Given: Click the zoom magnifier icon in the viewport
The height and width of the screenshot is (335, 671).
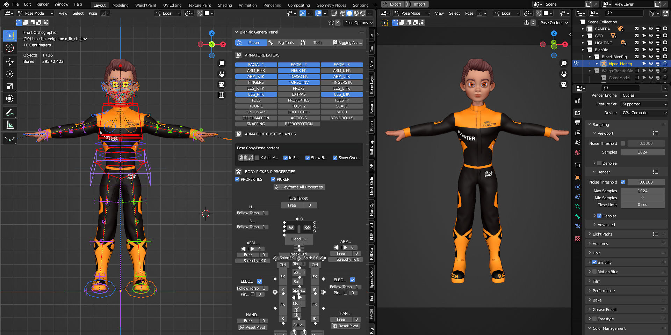Looking at the screenshot, I should tap(222, 64).
